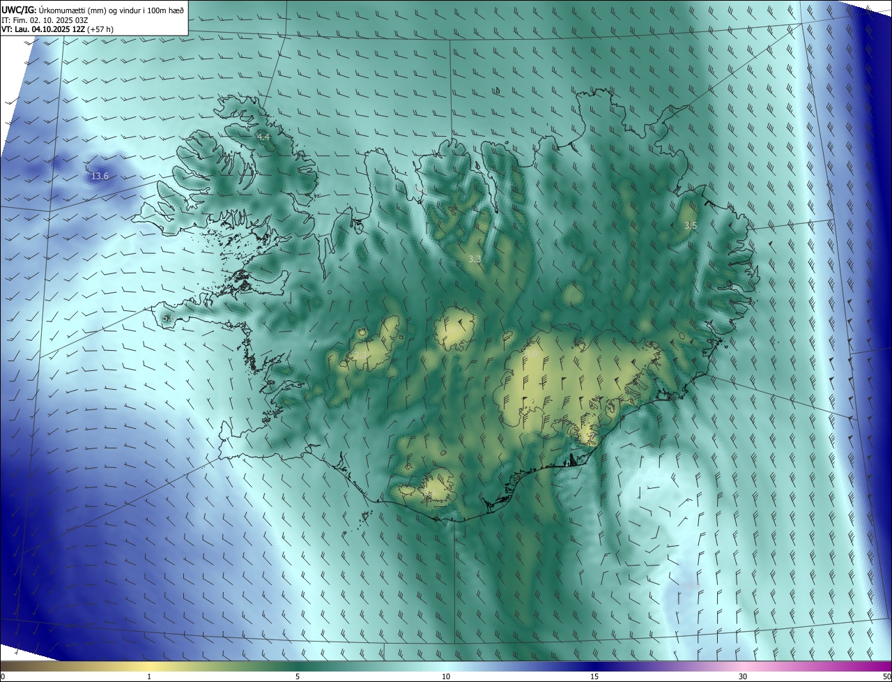This screenshot has width=892, height=682.
Task: Pick the dark navy colorbar segment near 15
Action: coord(594,666)
